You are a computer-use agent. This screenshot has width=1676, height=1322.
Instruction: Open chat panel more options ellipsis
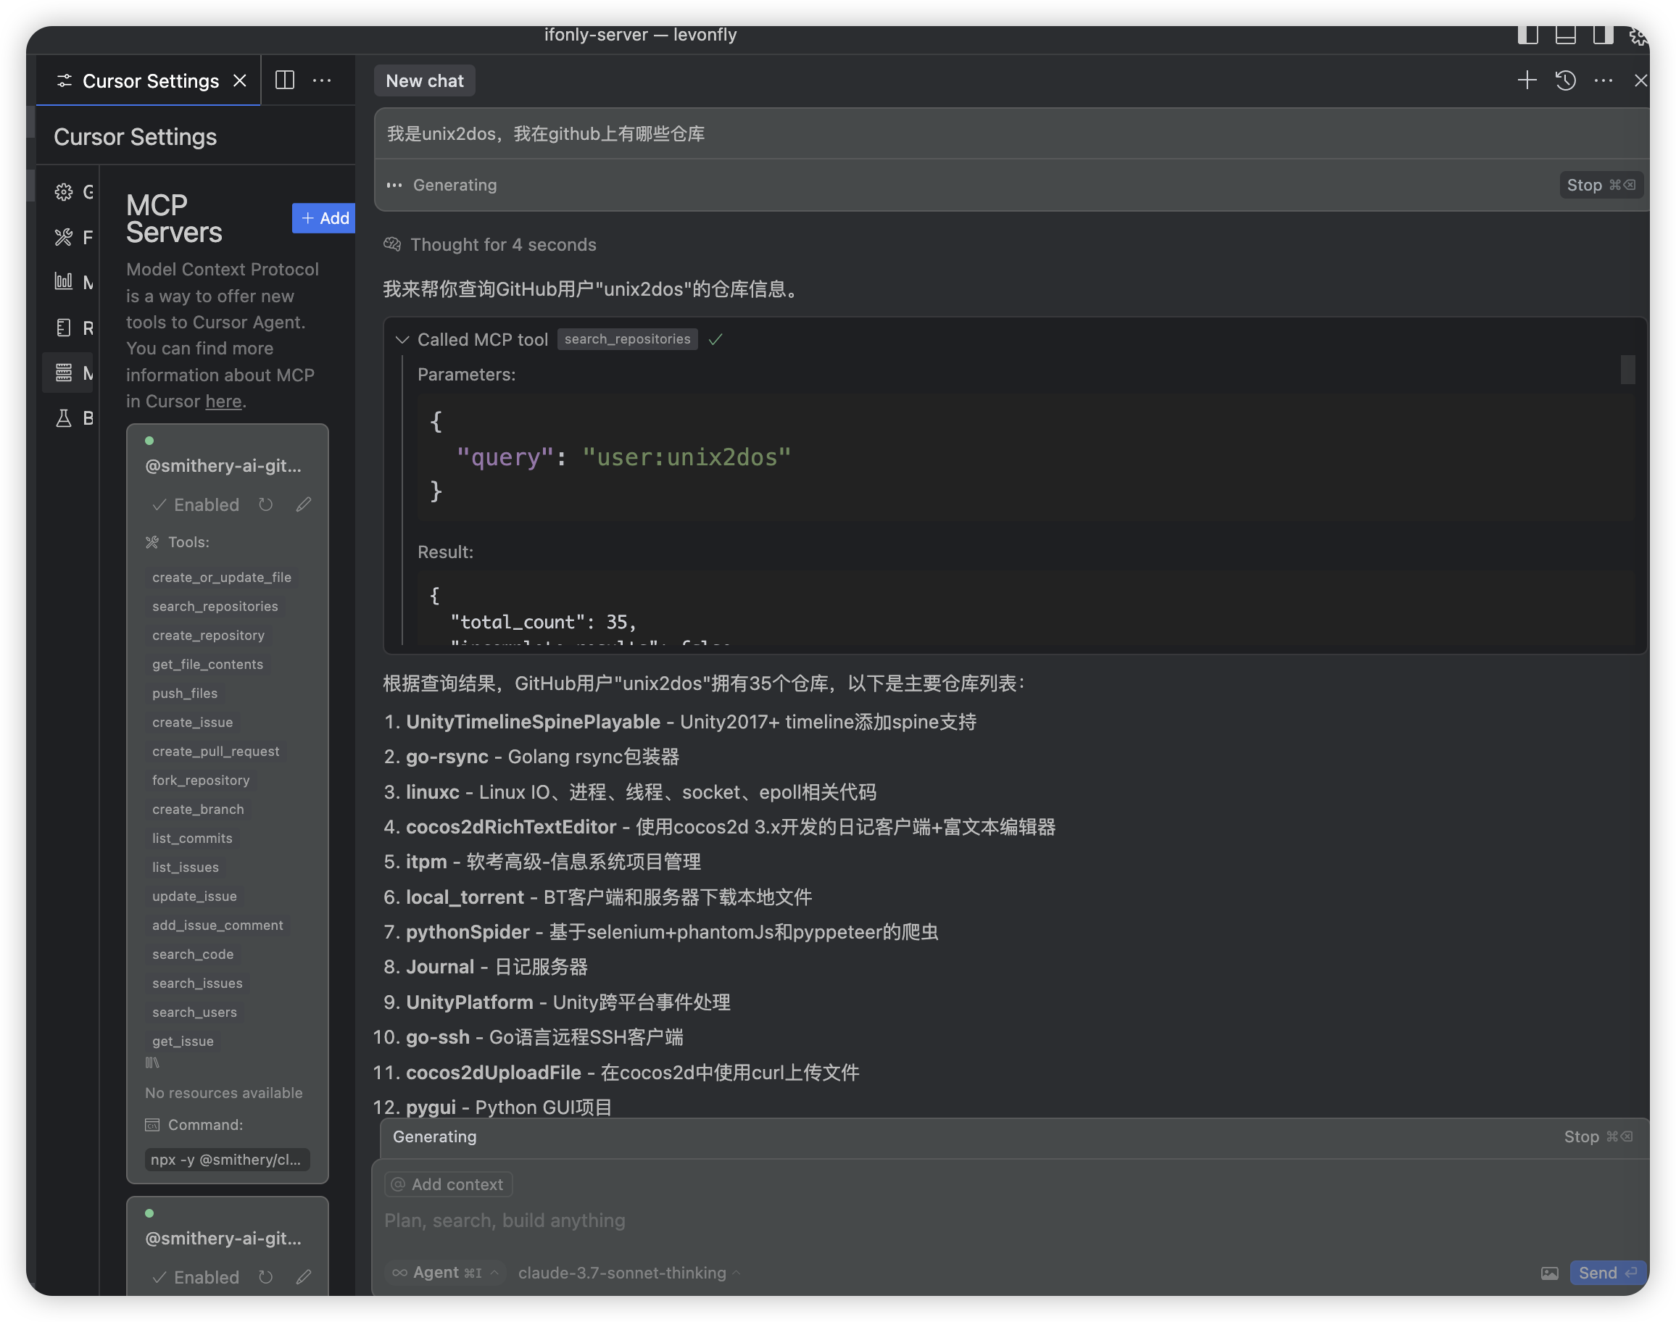(1604, 80)
